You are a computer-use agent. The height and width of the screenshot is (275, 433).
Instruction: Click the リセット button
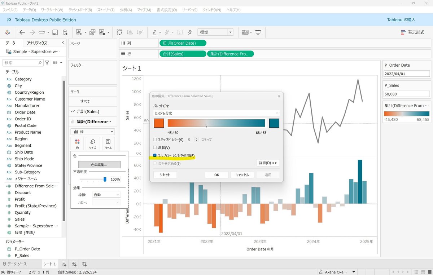(165, 175)
